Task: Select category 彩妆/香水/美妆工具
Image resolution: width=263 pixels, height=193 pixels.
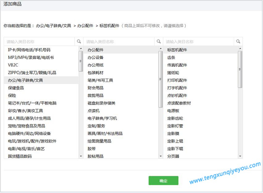Action: click(41, 110)
